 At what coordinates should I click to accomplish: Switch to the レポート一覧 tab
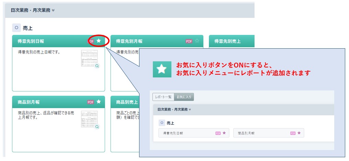(x=163, y=97)
